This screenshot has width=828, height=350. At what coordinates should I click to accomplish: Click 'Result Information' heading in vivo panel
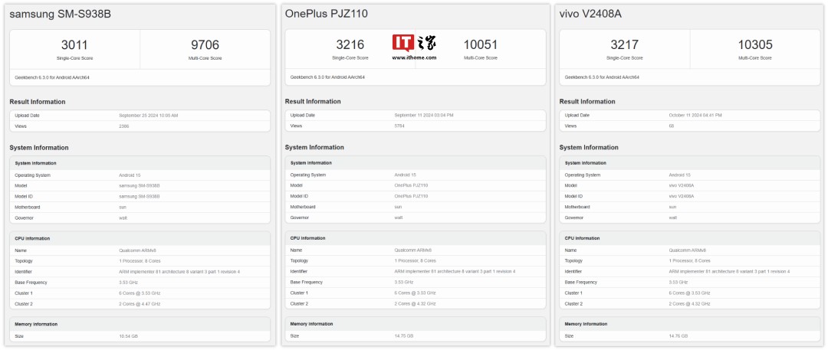coord(587,101)
